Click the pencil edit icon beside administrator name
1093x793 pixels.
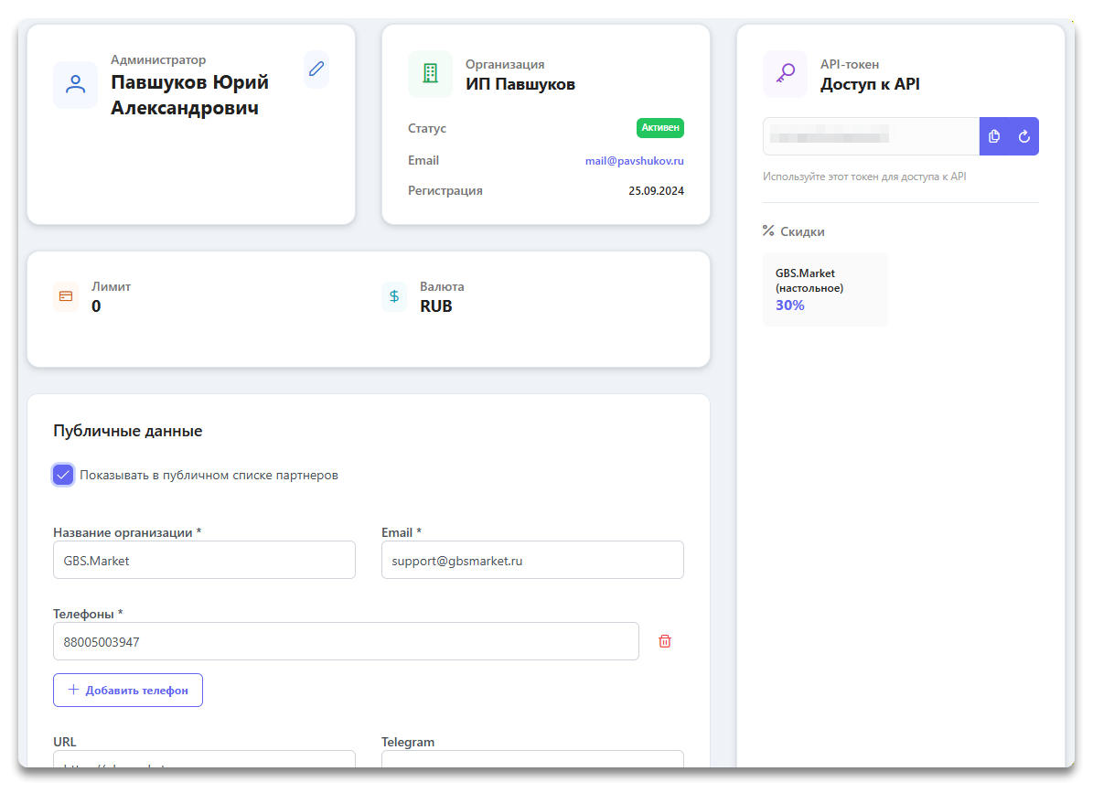point(316,70)
